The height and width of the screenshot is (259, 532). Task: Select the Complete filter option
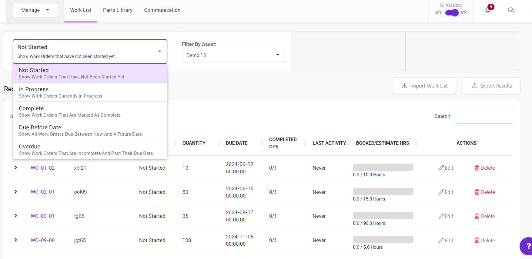(90, 111)
